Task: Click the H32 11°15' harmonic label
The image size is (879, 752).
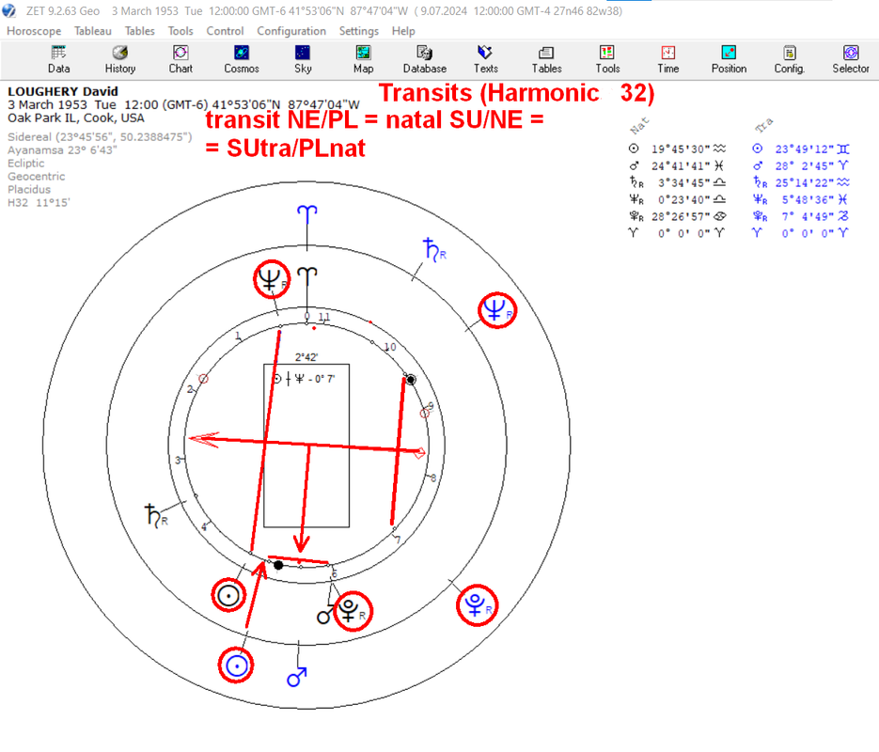Action: click(x=39, y=202)
